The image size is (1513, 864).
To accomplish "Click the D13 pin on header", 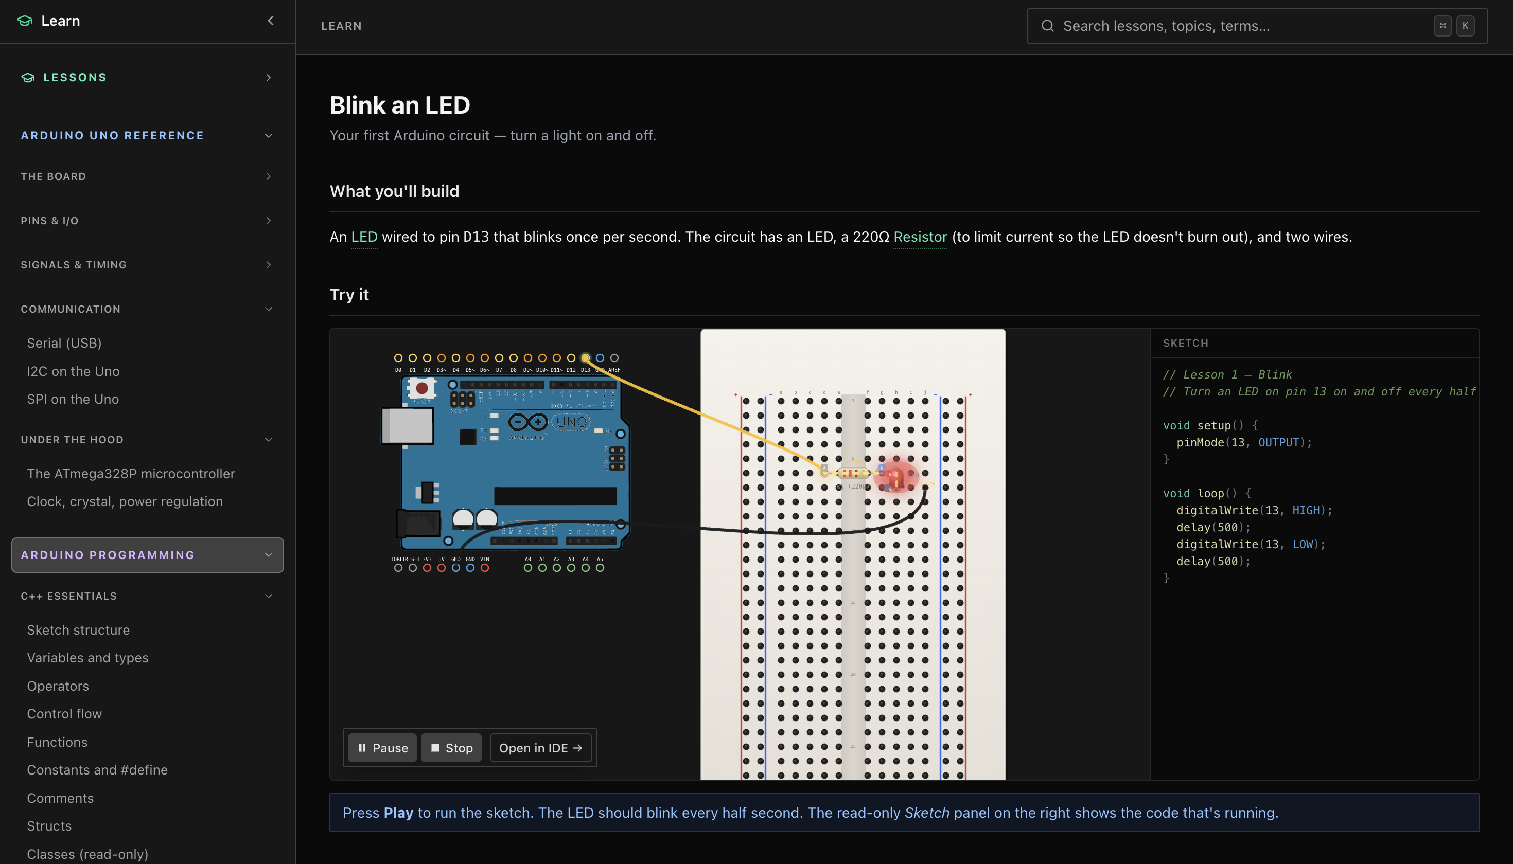I will pos(586,358).
